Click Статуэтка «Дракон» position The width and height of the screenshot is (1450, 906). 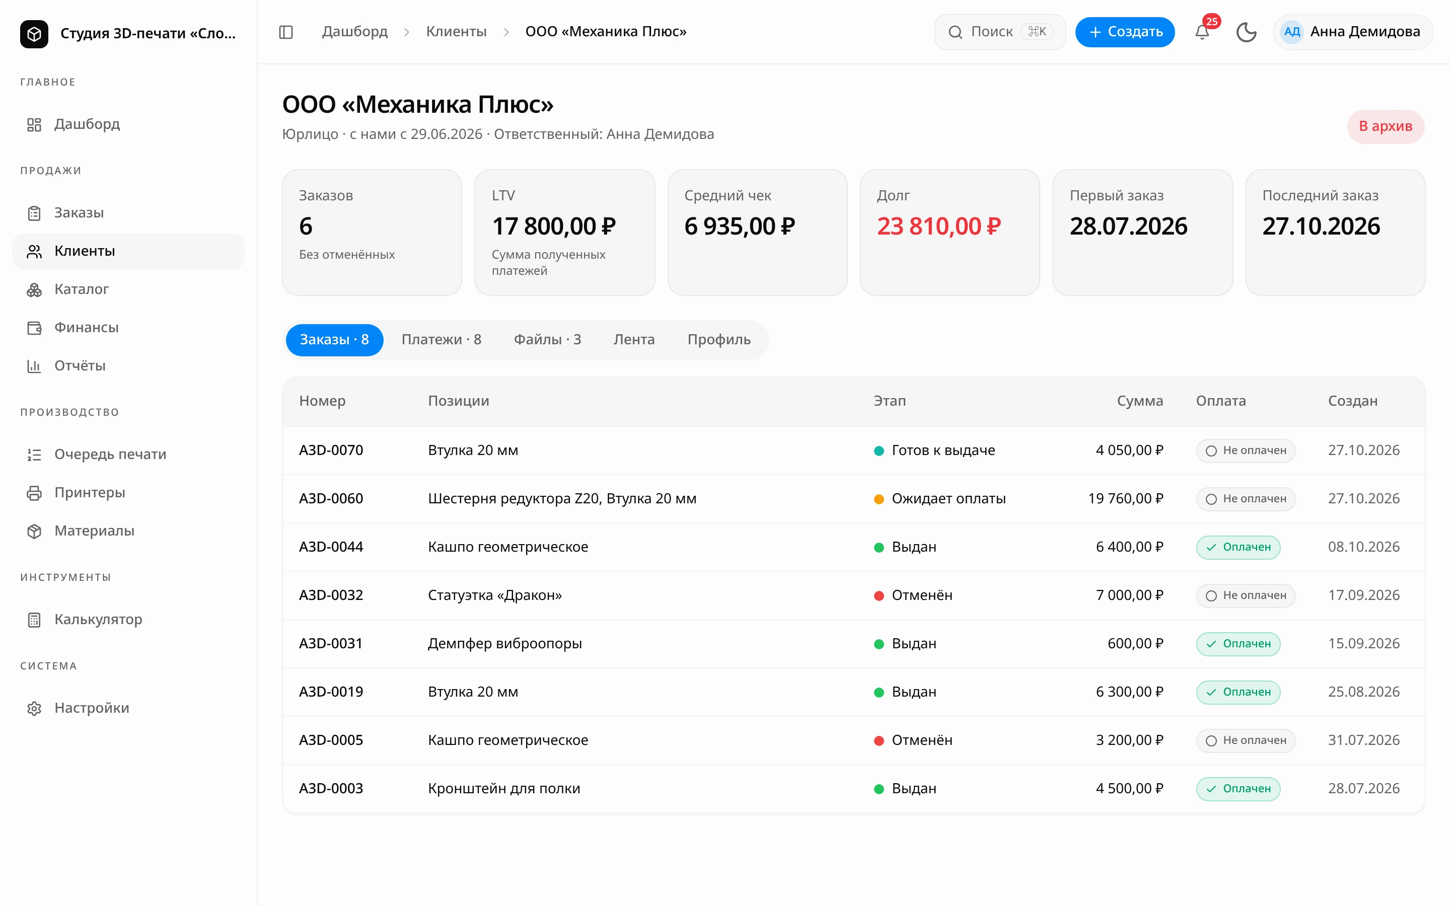tap(494, 595)
